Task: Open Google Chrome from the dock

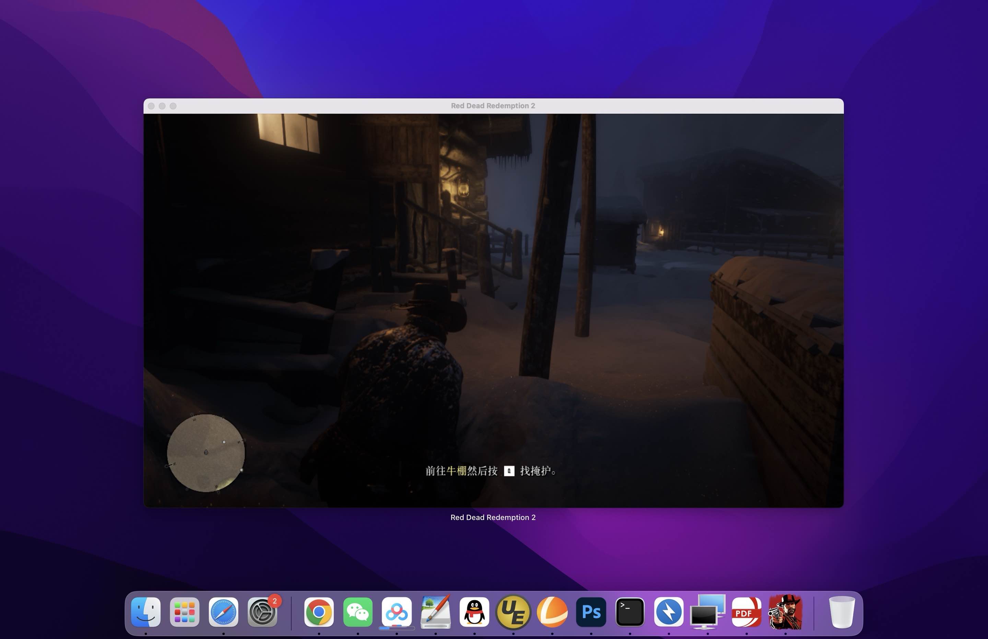Action: pos(319,612)
